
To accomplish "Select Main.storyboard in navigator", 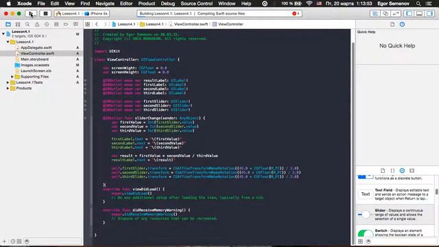I will 34,60.
